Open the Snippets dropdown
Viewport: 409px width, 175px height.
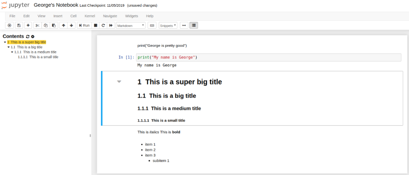coord(168,25)
